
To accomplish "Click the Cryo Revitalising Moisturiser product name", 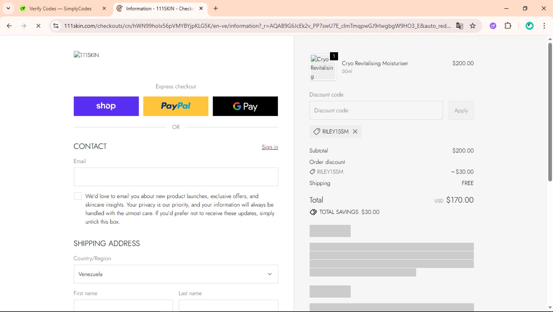I will coord(375,63).
